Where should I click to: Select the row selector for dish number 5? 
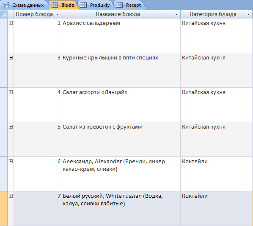coord(3,140)
